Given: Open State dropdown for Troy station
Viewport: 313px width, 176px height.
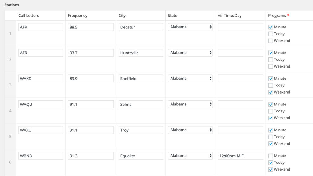Looking at the screenshot, I should [x=190, y=130].
